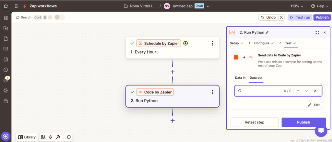
Task: Click the Edit button under Data out
Action: pyautogui.click(x=314, y=105)
